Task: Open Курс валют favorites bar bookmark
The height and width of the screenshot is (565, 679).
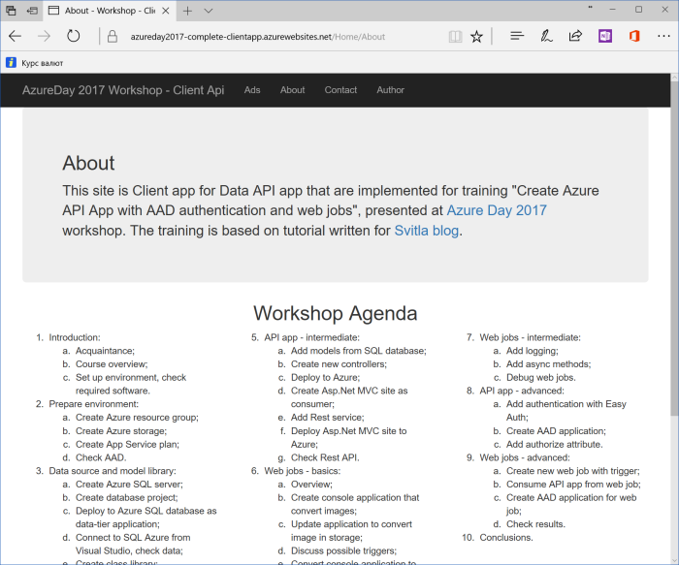Action: 35,63
